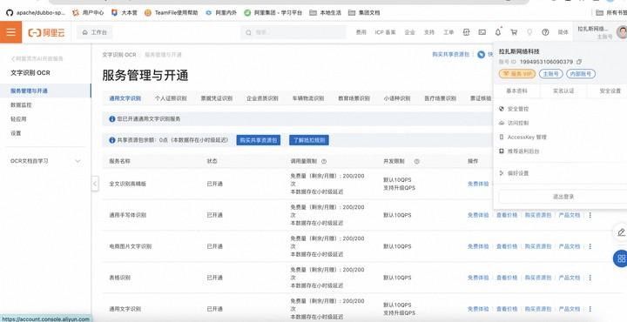Click 查看价格 for 通用手写体识别
This screenshot has width=627, height=322.
point(507,215)
